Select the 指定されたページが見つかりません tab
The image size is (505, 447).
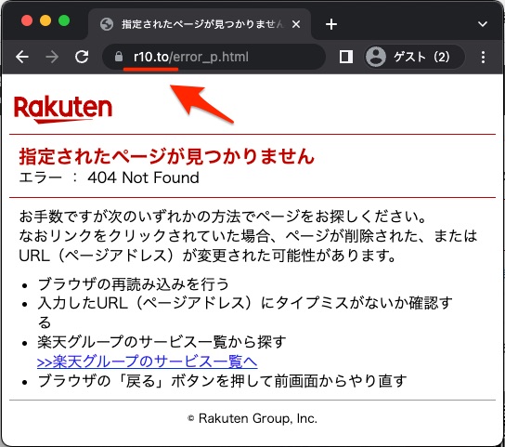(200, 24)
